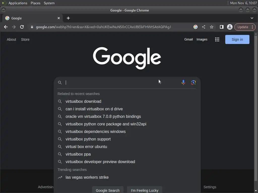The height and width of the screenshot is (193, 258).
Task: Click the clock showing Mon Nov 6
Action: pos(243,3)
